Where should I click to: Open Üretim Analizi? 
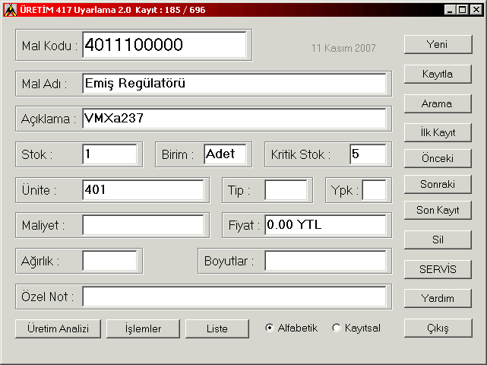58,328
